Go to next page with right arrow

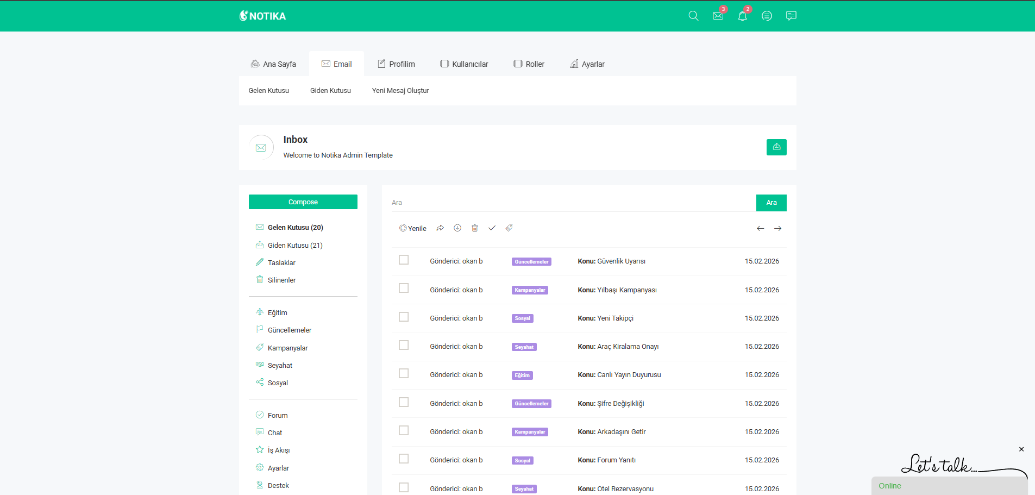[777, 229]
